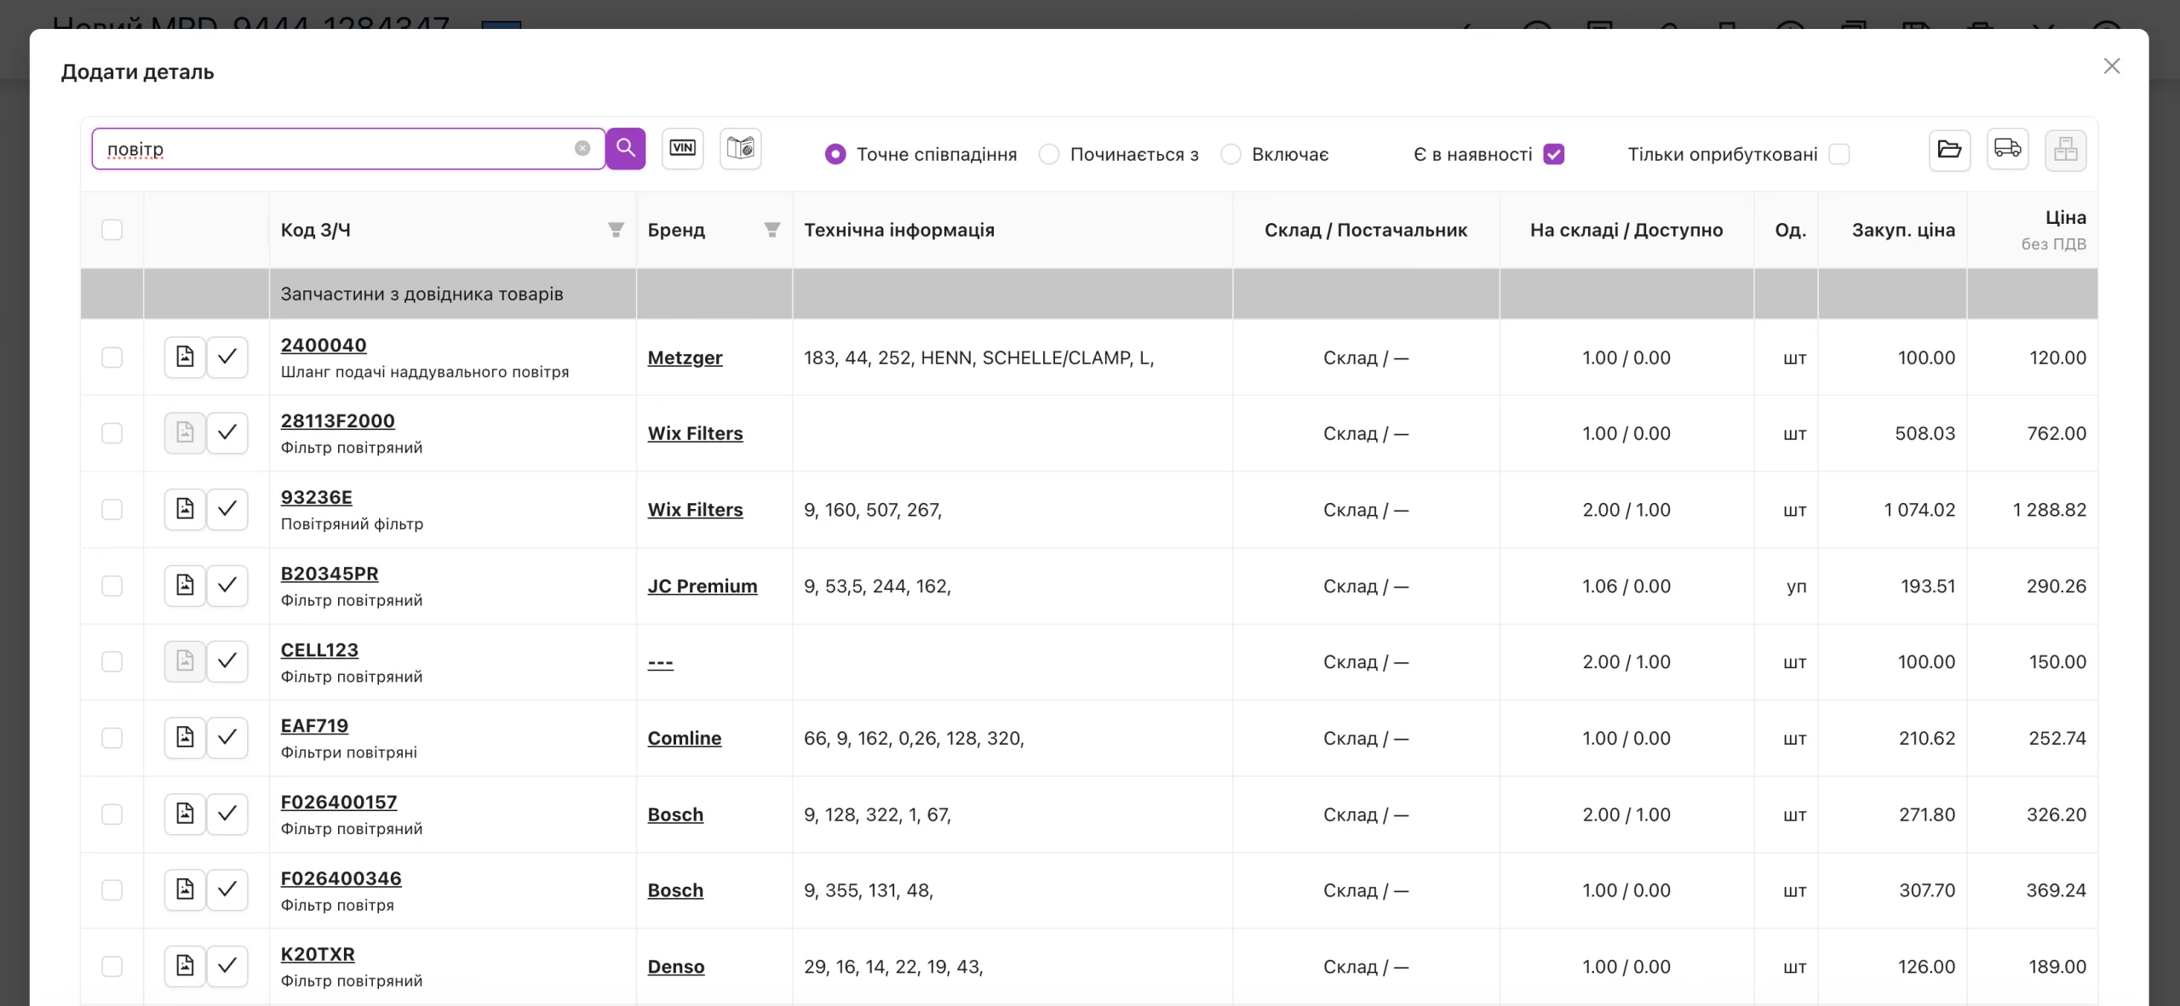Open the Код З/Ч column filter
The height and width of the screenshot is (1006, 2180).
616,230
